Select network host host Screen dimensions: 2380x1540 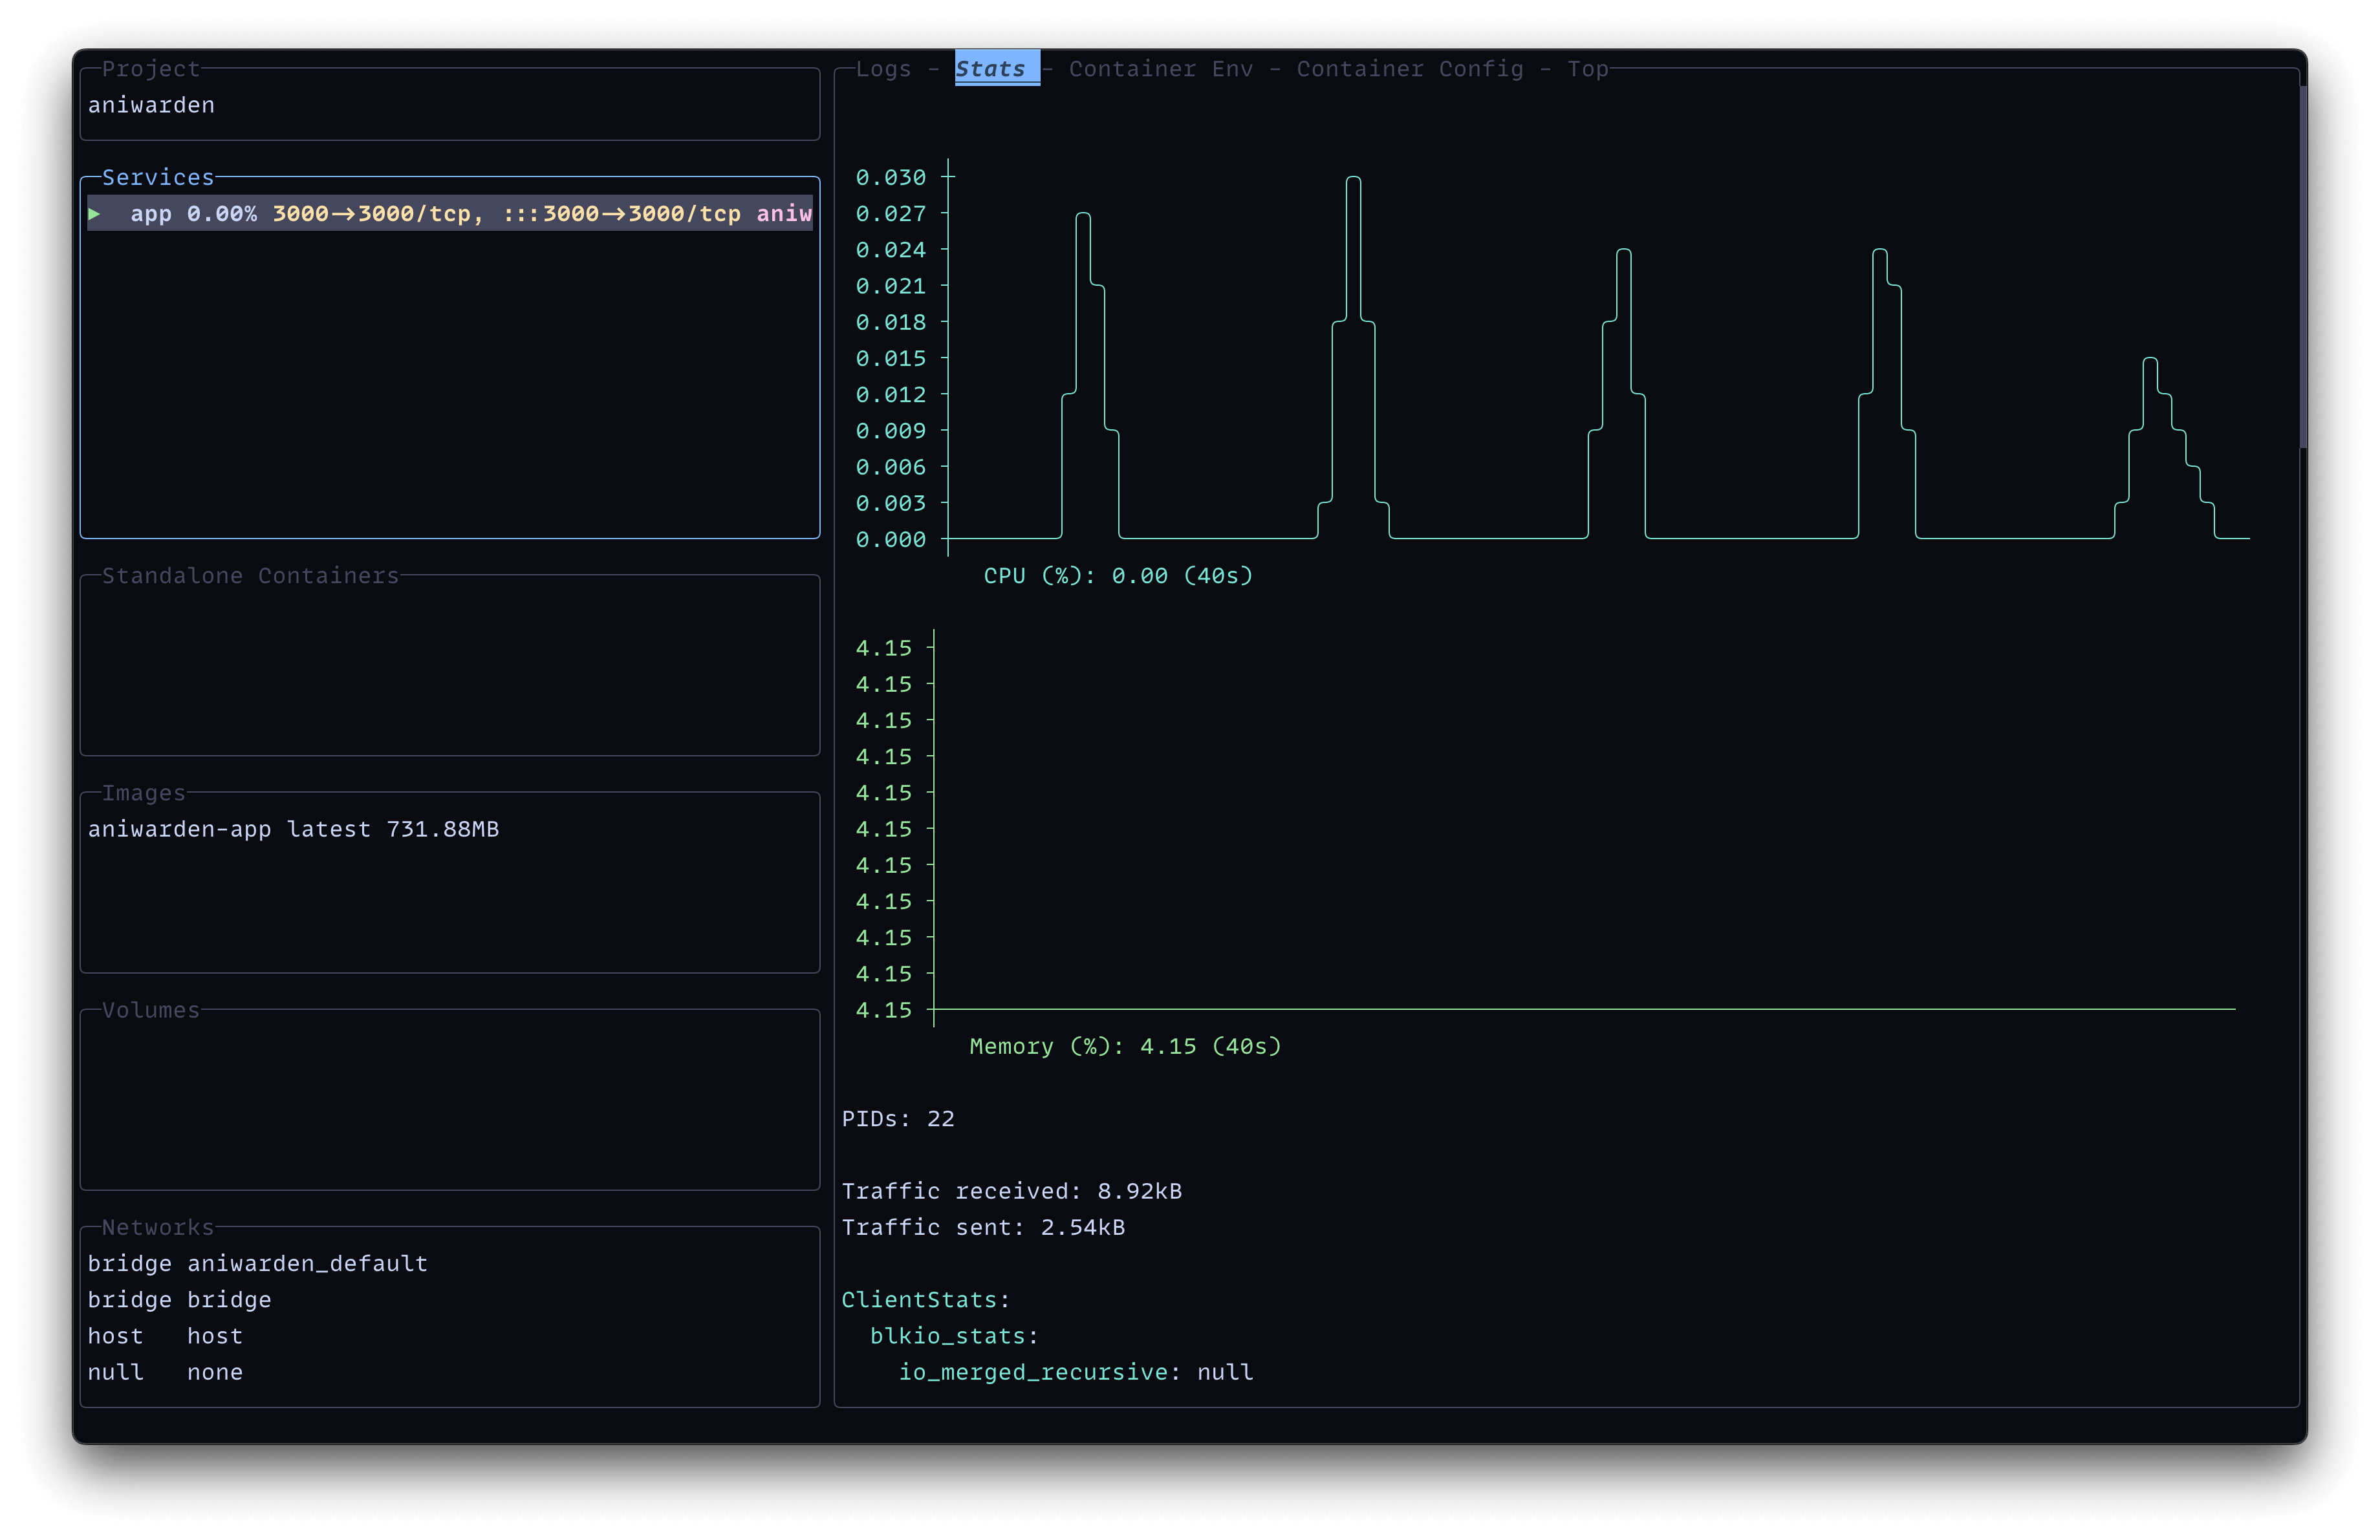pyautogui.click(x=165, y=1335)
